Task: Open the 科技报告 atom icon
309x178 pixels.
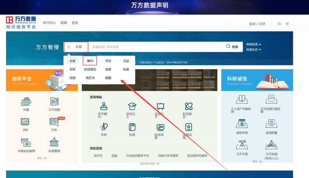Action: (x=189, y=106)
